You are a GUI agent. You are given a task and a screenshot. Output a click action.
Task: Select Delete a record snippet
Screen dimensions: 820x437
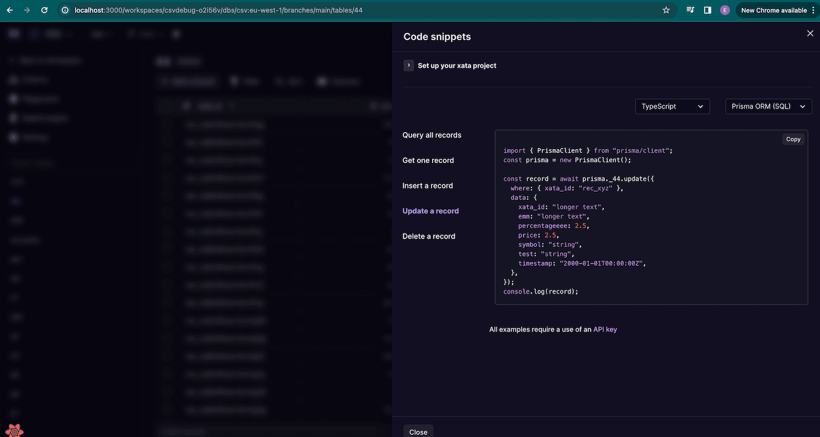(x=429, y=236)
